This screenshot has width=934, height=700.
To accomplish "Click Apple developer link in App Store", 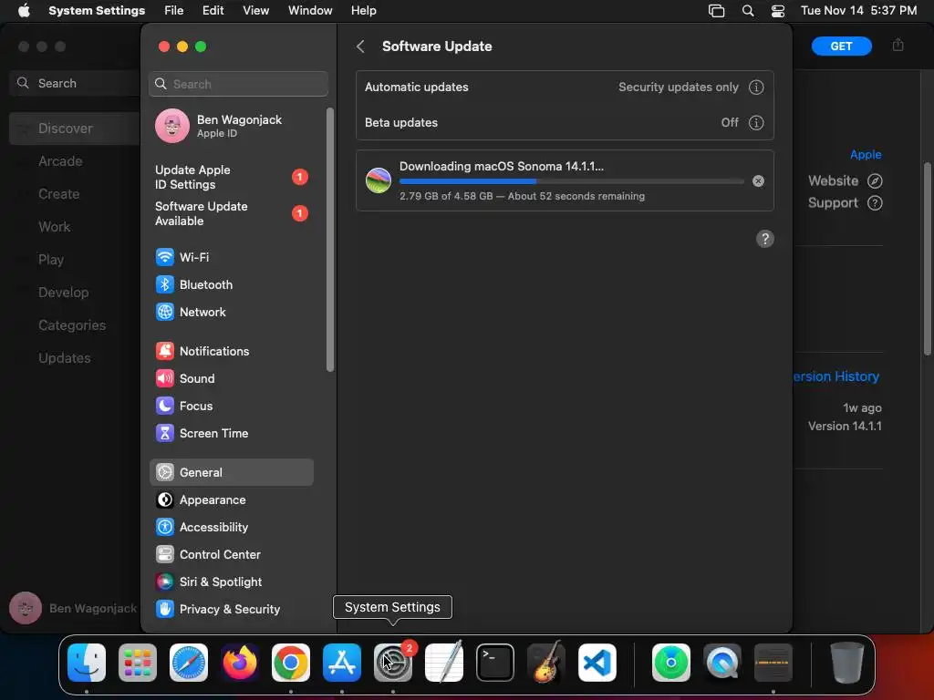I will pyautogui.click(x=866, y=155).
